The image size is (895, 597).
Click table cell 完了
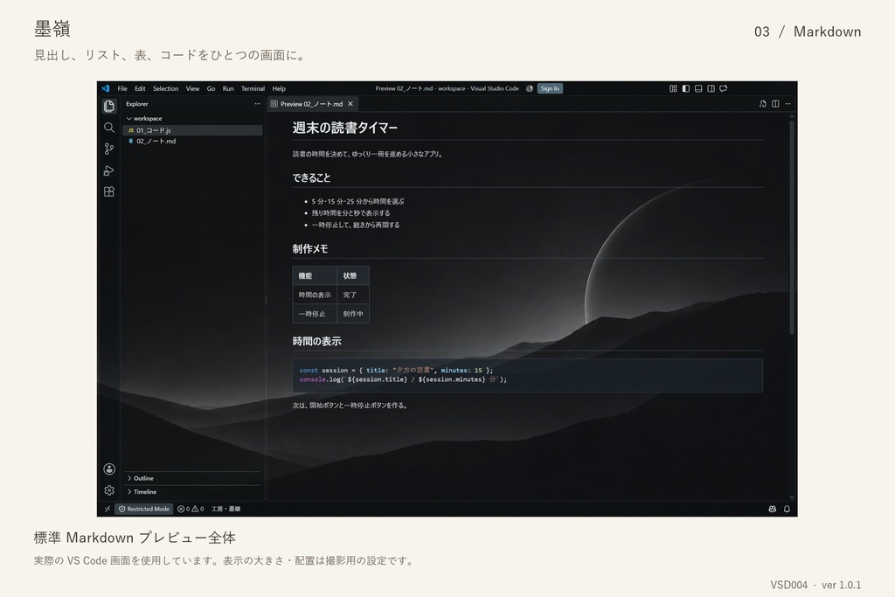(x=353, y=295)
